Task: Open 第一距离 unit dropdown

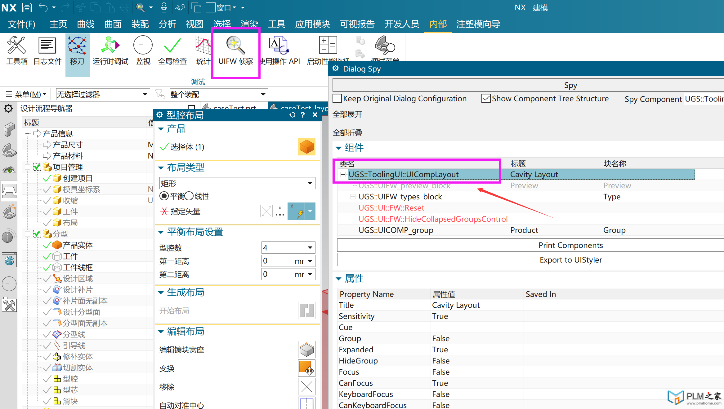Action: point(310,261)
